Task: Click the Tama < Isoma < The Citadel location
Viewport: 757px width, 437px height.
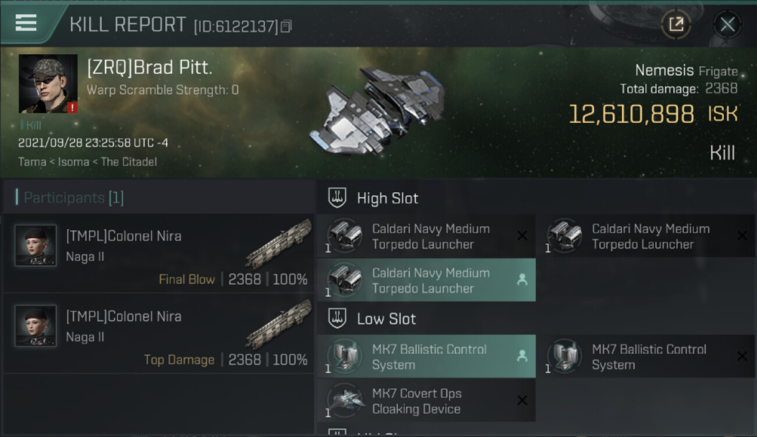Action: click(87, 162)
